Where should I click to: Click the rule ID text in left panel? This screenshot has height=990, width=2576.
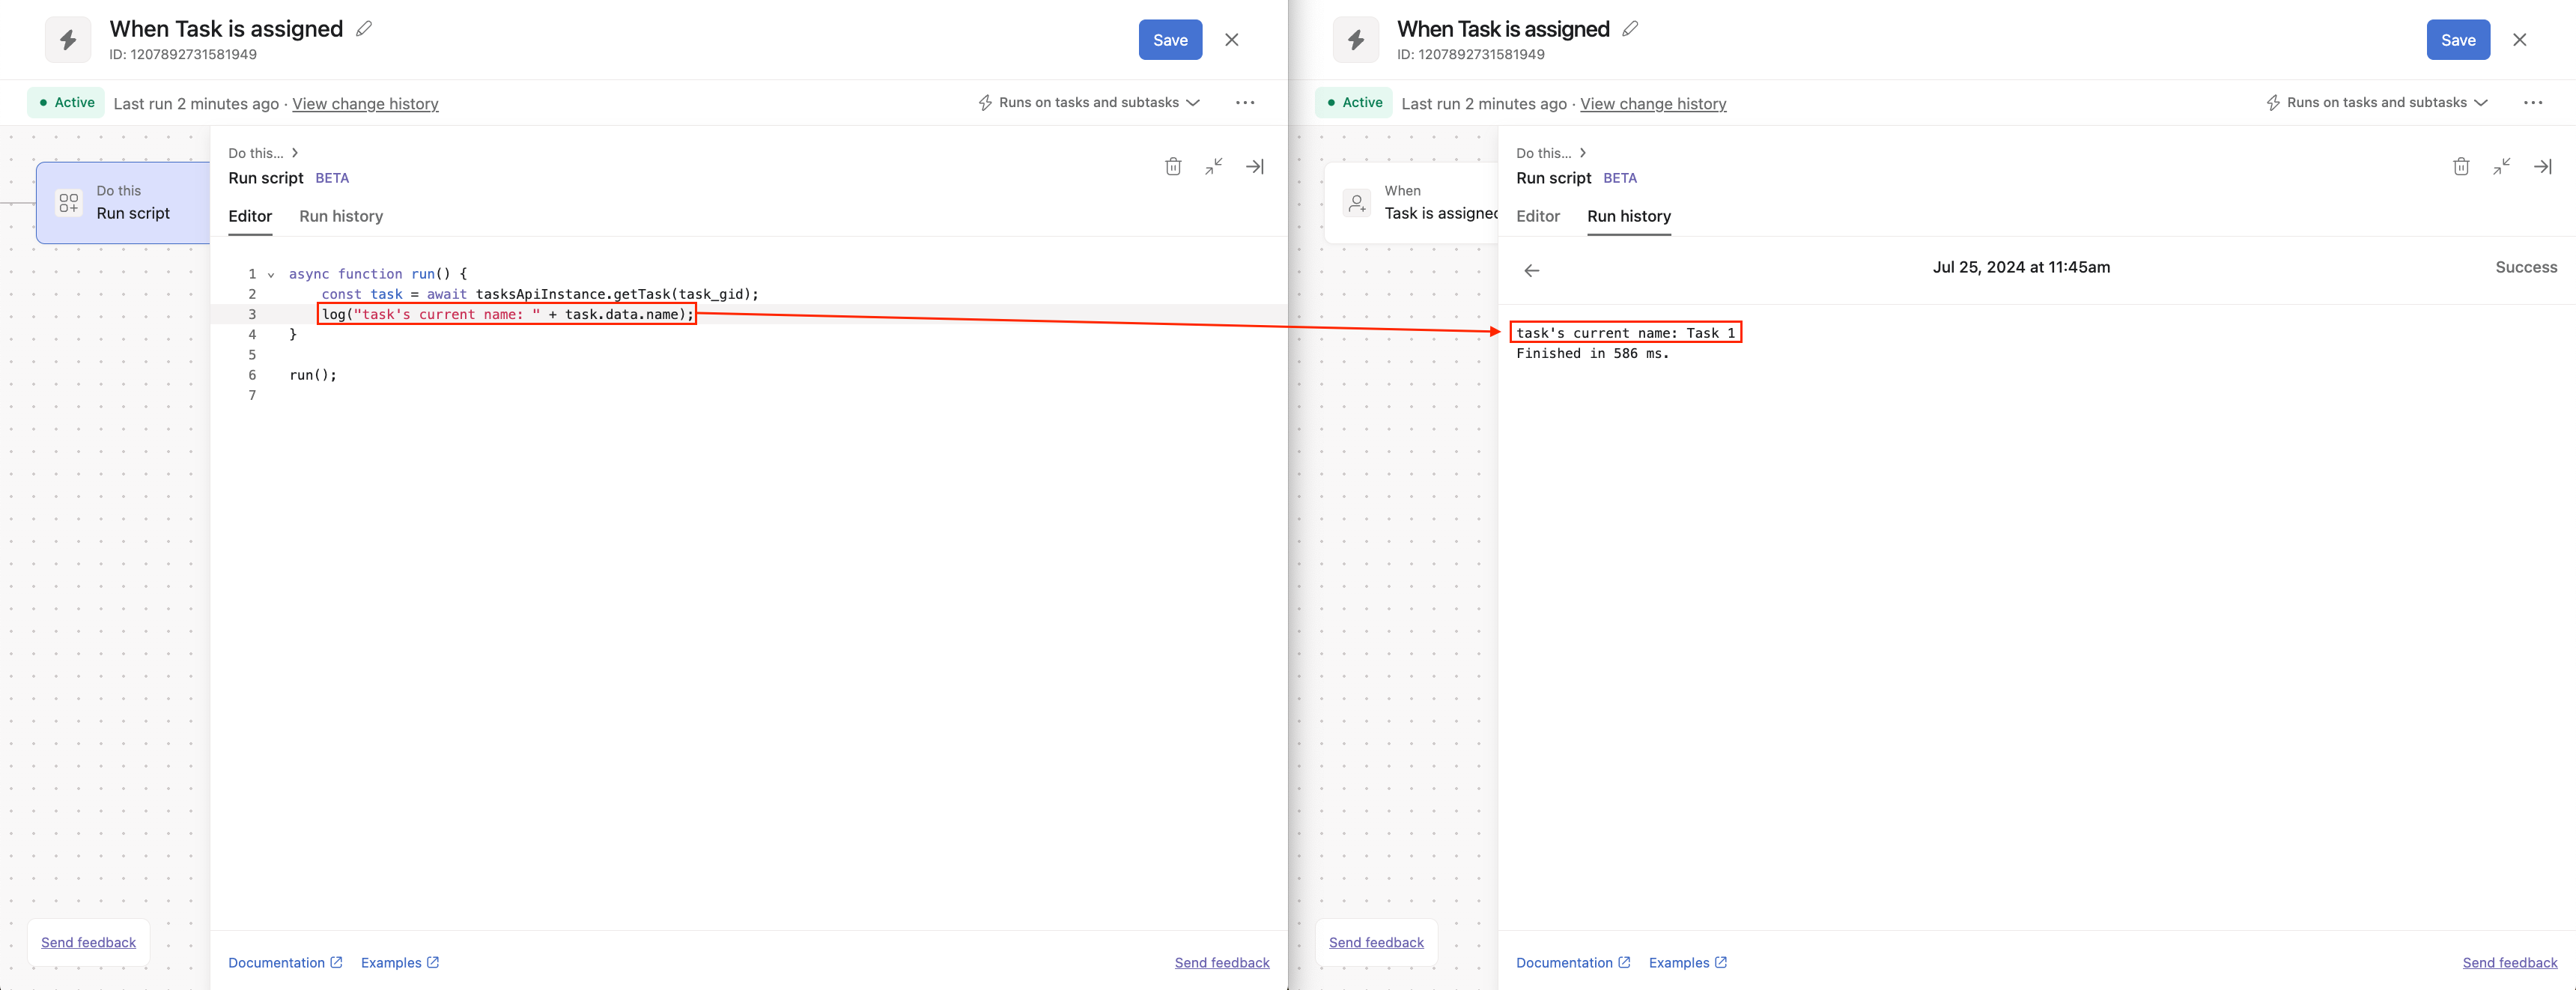[x=183, y=54]
